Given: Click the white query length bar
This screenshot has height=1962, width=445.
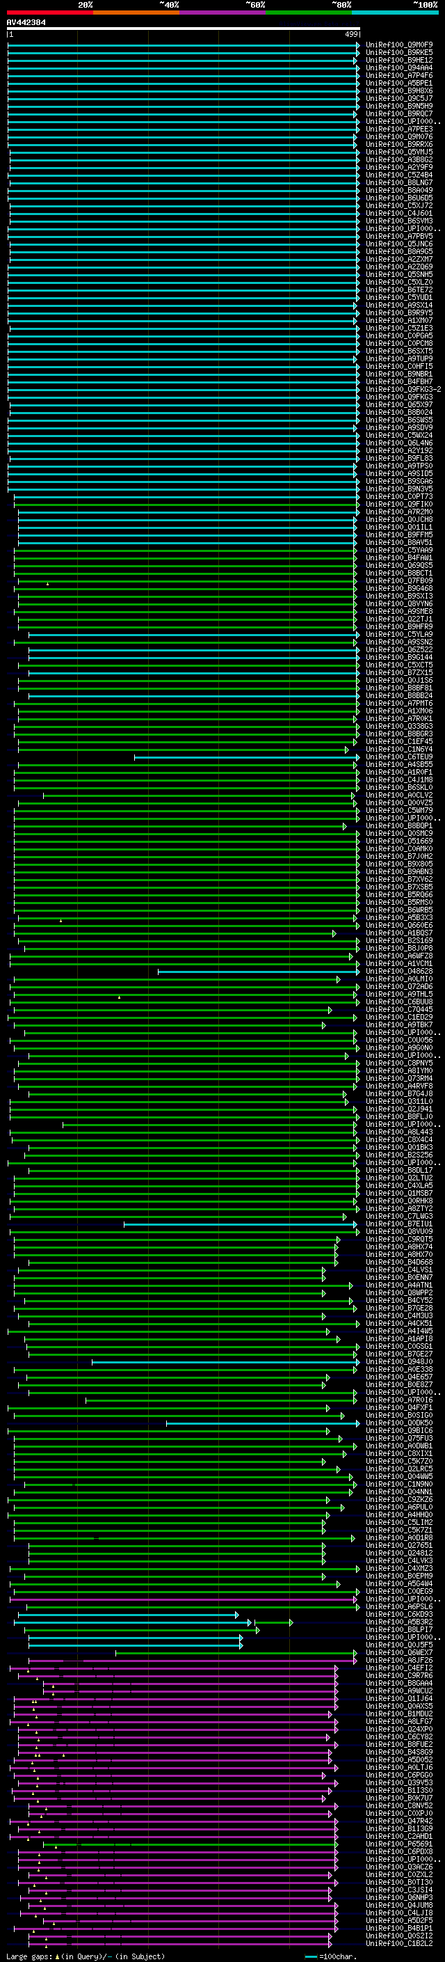Looking at the screenshot, I should point(184,29).
